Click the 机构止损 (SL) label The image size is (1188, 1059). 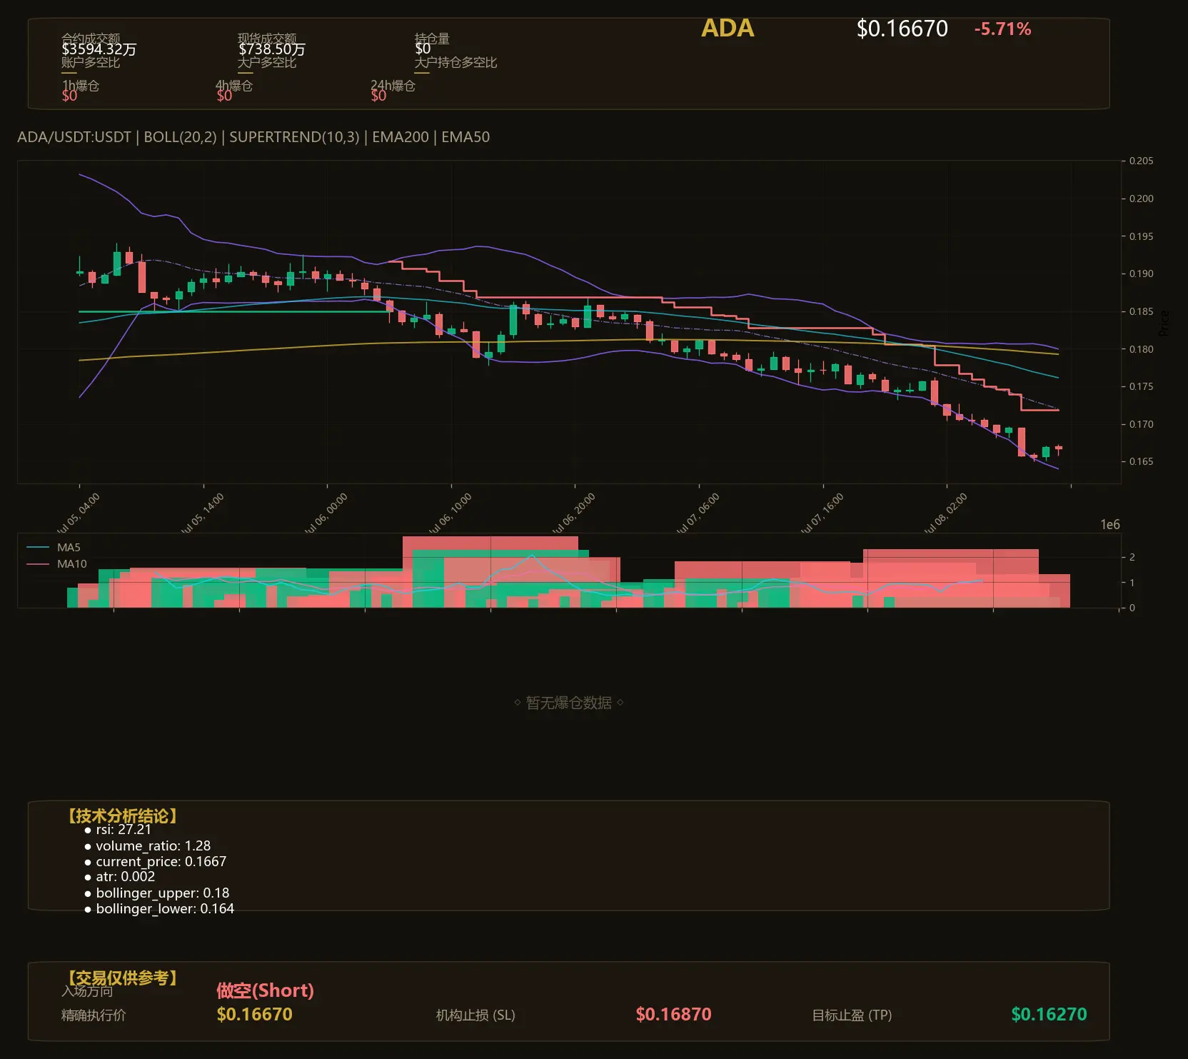click(475, 1015)
